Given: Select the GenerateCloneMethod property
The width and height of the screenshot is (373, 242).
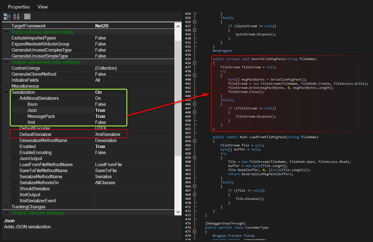Looking at the screenshot, I should coord(34,74).
